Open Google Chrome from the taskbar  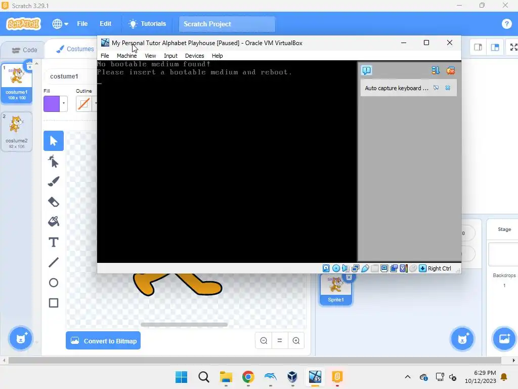point(248,377)
